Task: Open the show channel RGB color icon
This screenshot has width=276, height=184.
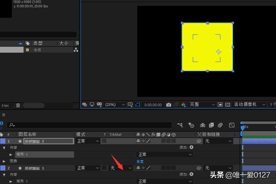Action: click(183, 104)
